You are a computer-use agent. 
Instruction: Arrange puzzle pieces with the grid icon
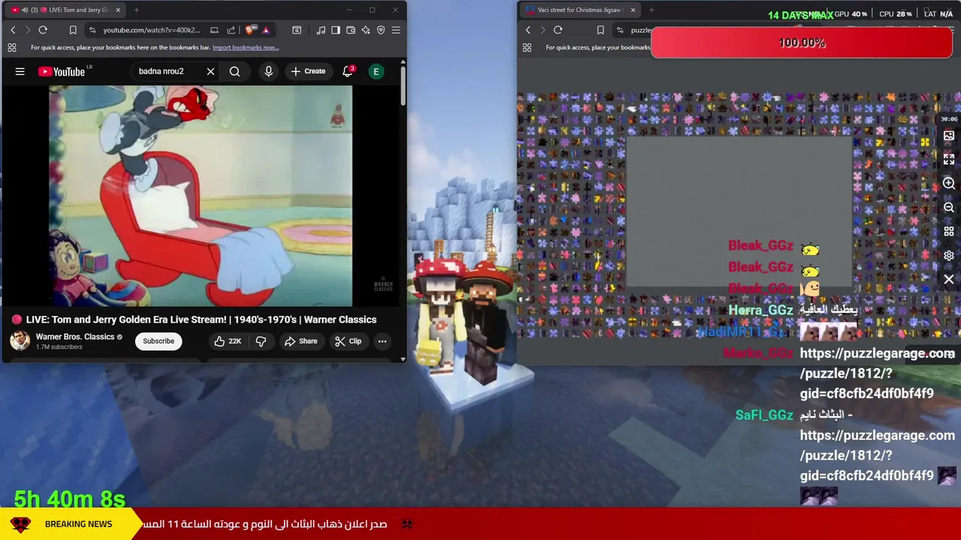point(949,232)
